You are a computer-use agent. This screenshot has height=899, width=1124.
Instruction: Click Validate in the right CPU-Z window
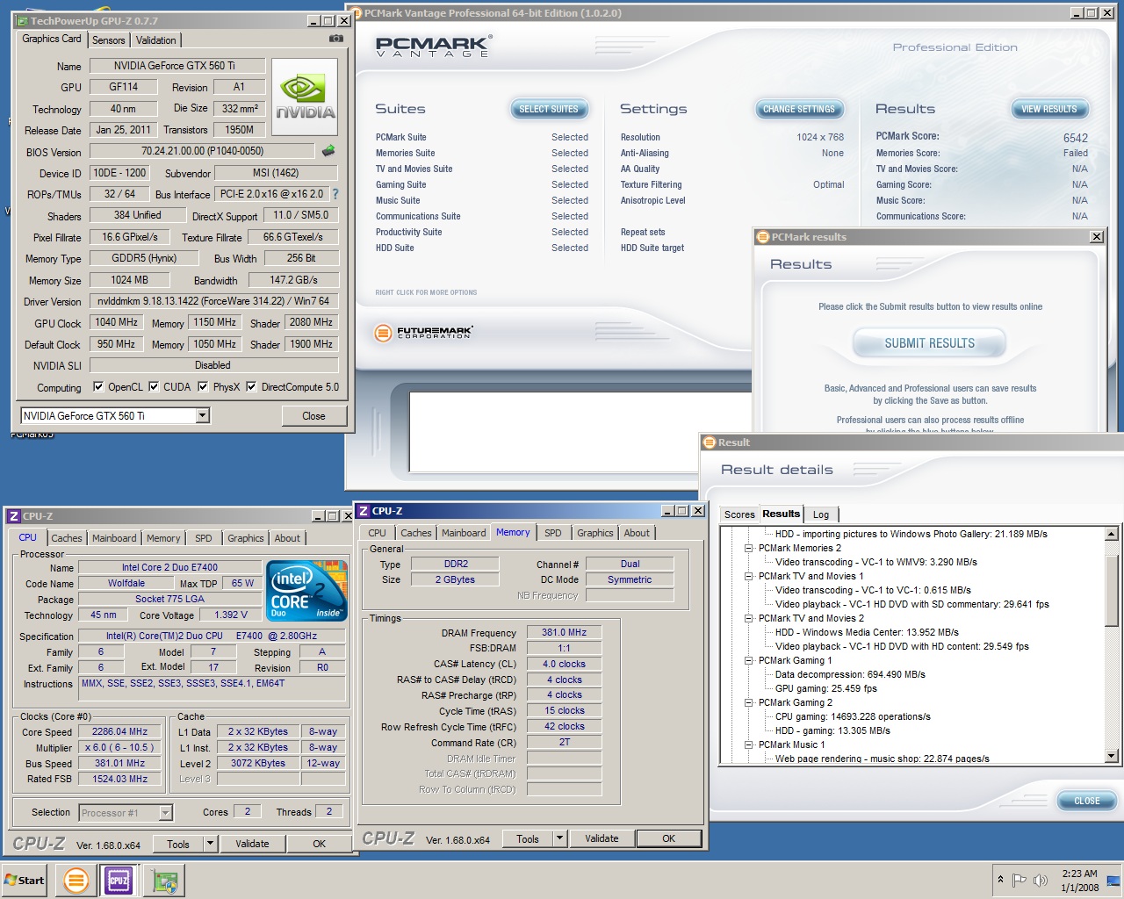pyautogui.click(x=602, y=838)
